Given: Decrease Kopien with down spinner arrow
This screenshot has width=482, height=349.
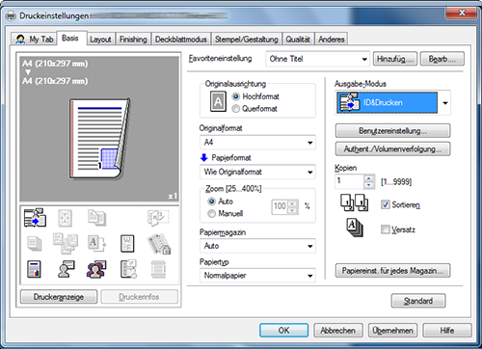Looking at the screenshot, I should [369, 185].
